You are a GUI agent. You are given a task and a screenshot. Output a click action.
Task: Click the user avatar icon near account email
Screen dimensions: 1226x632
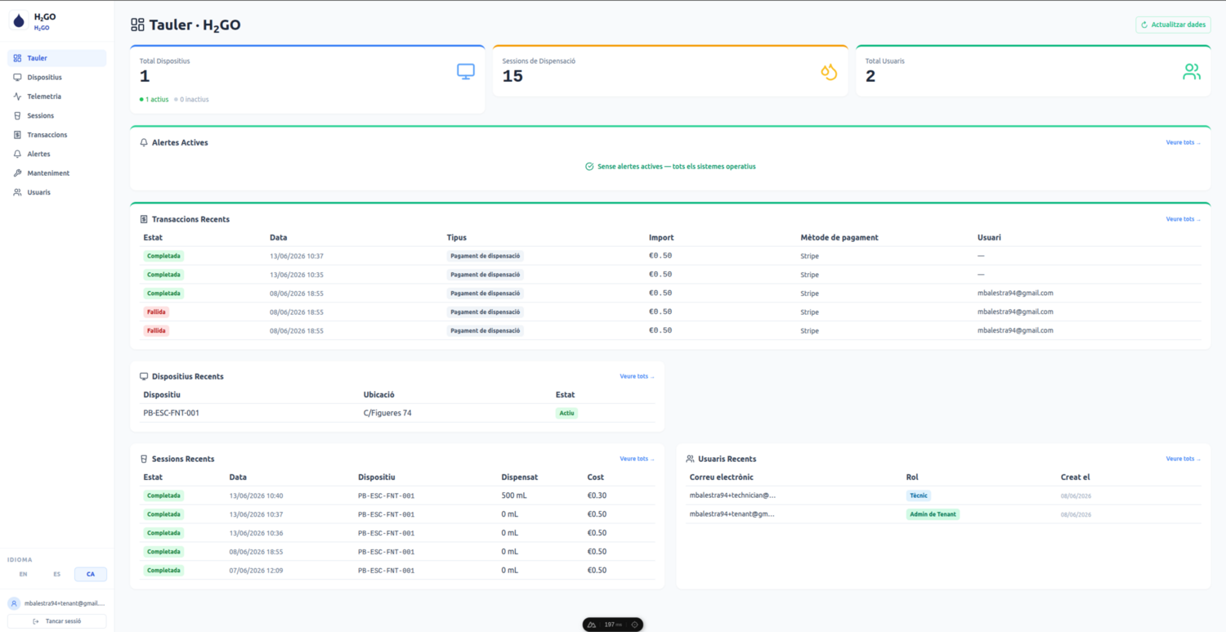(15, 603)
